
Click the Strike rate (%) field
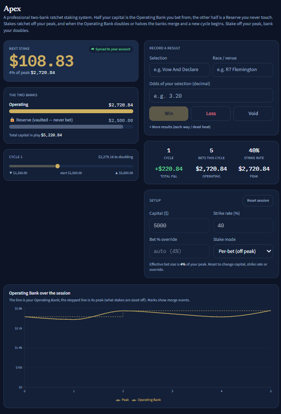coord(243,225)
